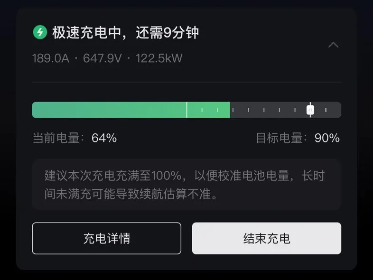Collapse the charging status panel

point(334,45)
